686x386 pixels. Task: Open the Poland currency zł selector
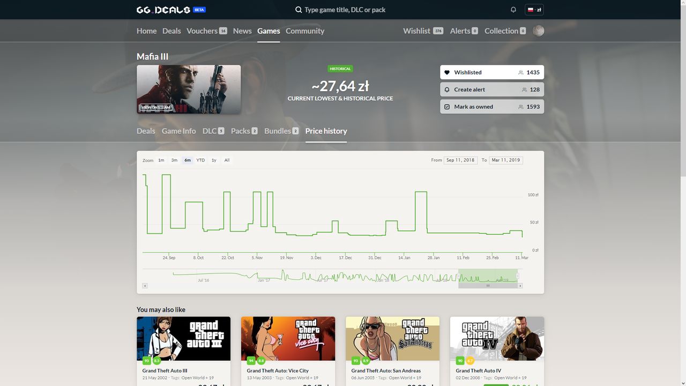534,10
